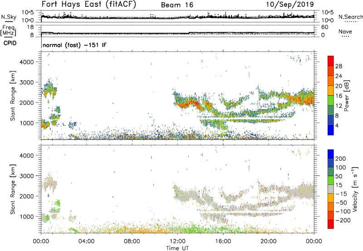Click the "28" label on the Power colorbar
Screen dimensions: 363x251
pos(338,66)
